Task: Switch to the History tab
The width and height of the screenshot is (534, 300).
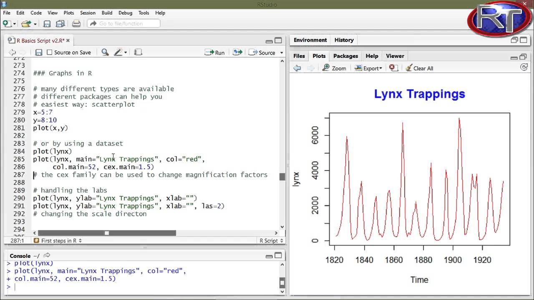Action: [x=344, y=40]
